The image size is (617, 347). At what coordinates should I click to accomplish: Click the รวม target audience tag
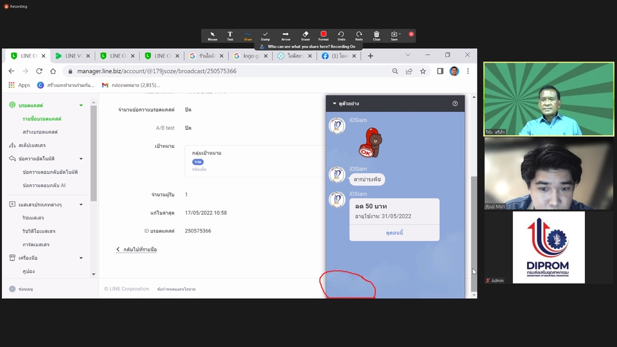(x=197, y=162)
